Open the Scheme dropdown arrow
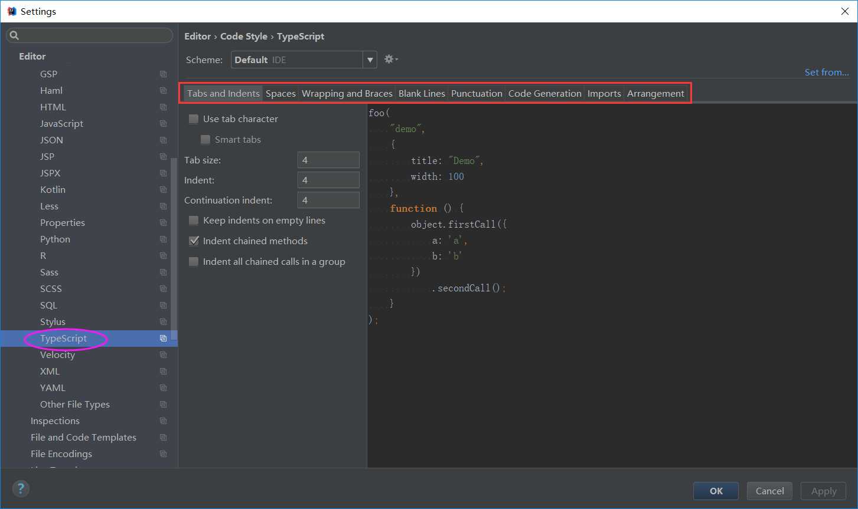 pyautogui.click(x=370, y=60)
